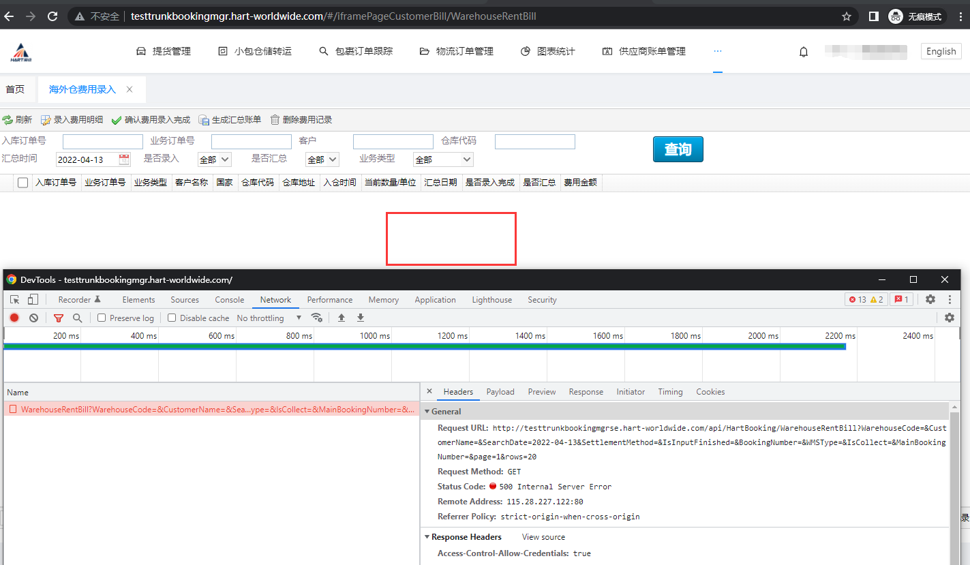Switch to the Response tab
This screenshot has height=565, width=970.
586,392
